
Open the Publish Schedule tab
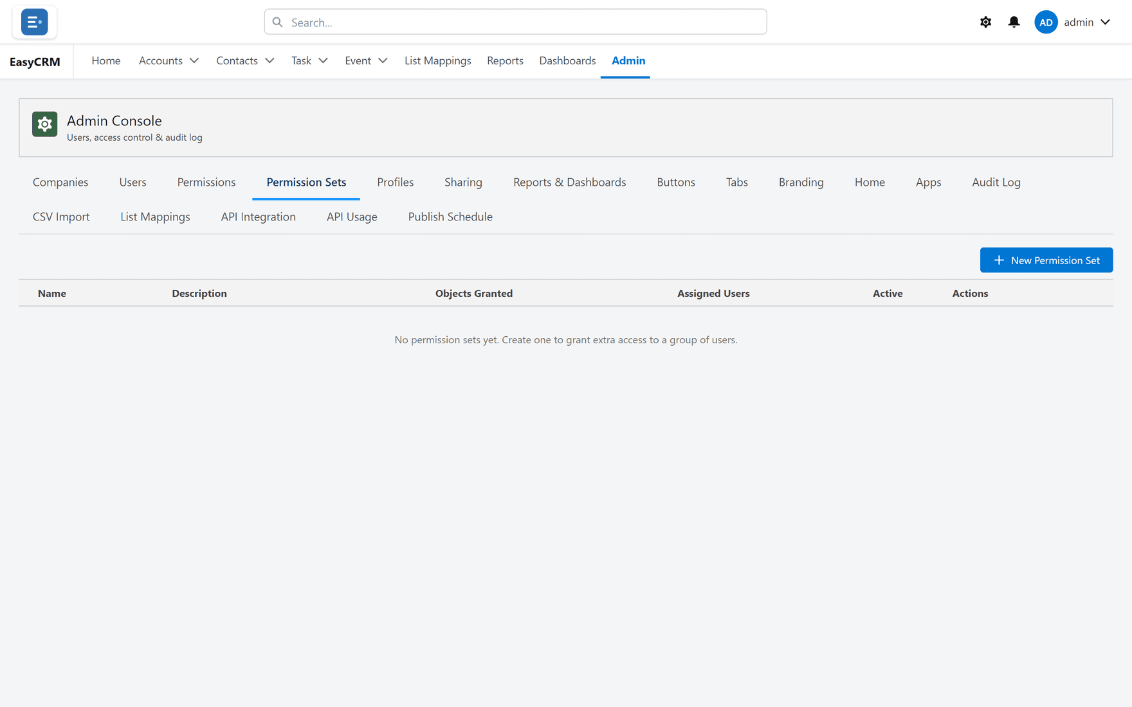[x=450, y=217]
